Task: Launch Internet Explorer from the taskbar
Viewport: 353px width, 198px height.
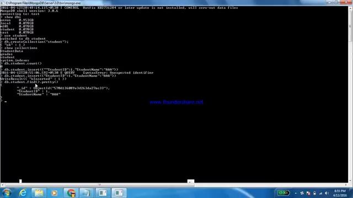Action: click(x=23, y=193)
